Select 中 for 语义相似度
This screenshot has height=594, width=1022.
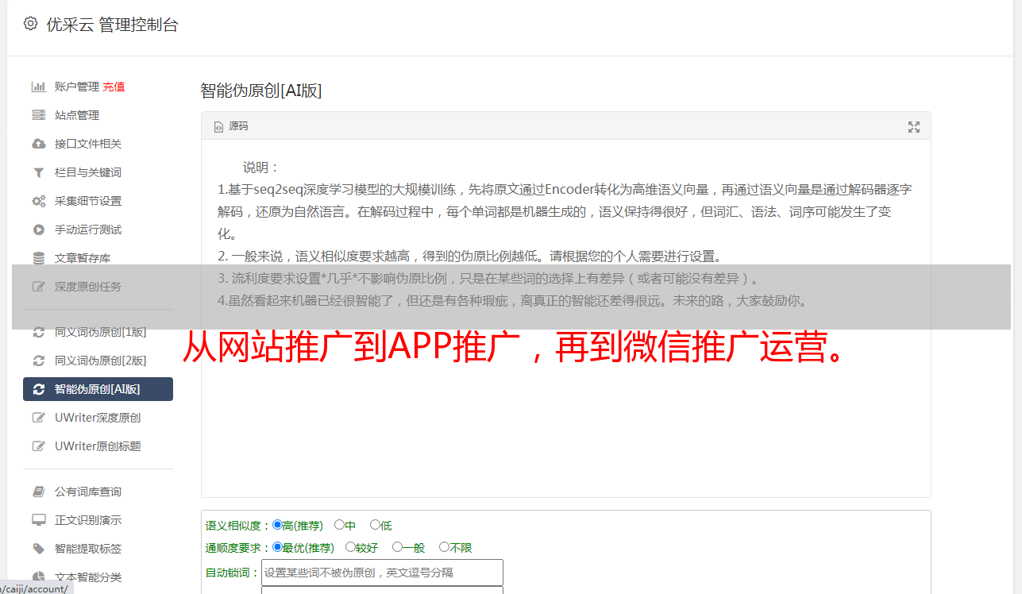point(339,525)
